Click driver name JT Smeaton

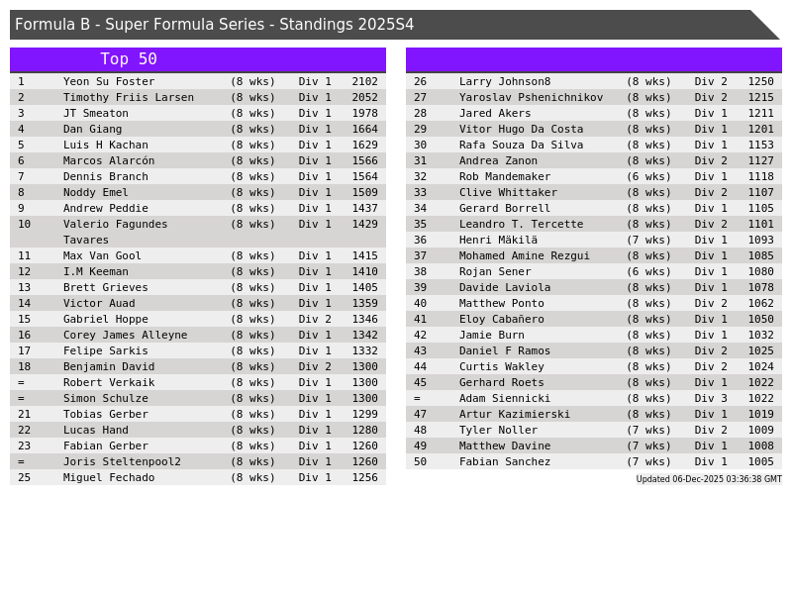pos(96,113)
